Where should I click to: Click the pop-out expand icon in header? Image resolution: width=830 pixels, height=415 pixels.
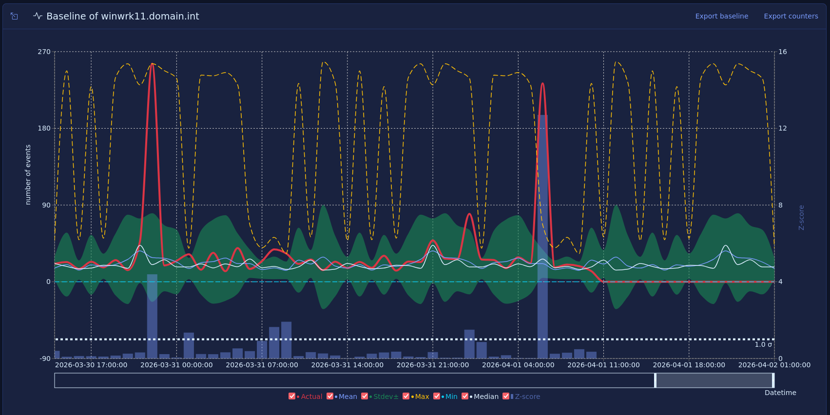pos(14,16)
